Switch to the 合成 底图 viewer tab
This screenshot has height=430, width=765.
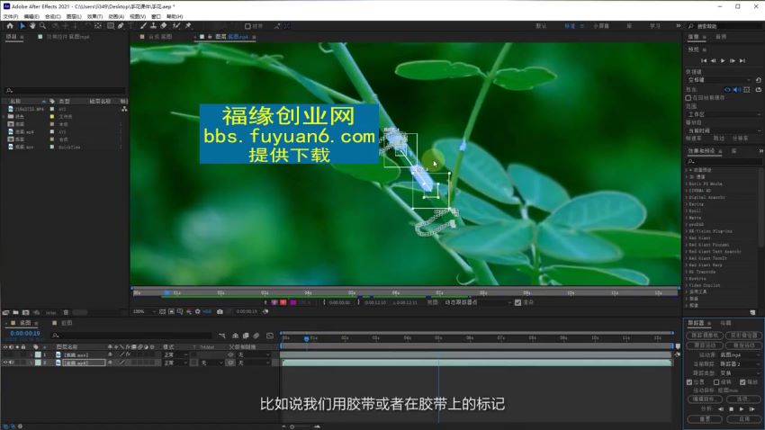click(x=160, y=37)
